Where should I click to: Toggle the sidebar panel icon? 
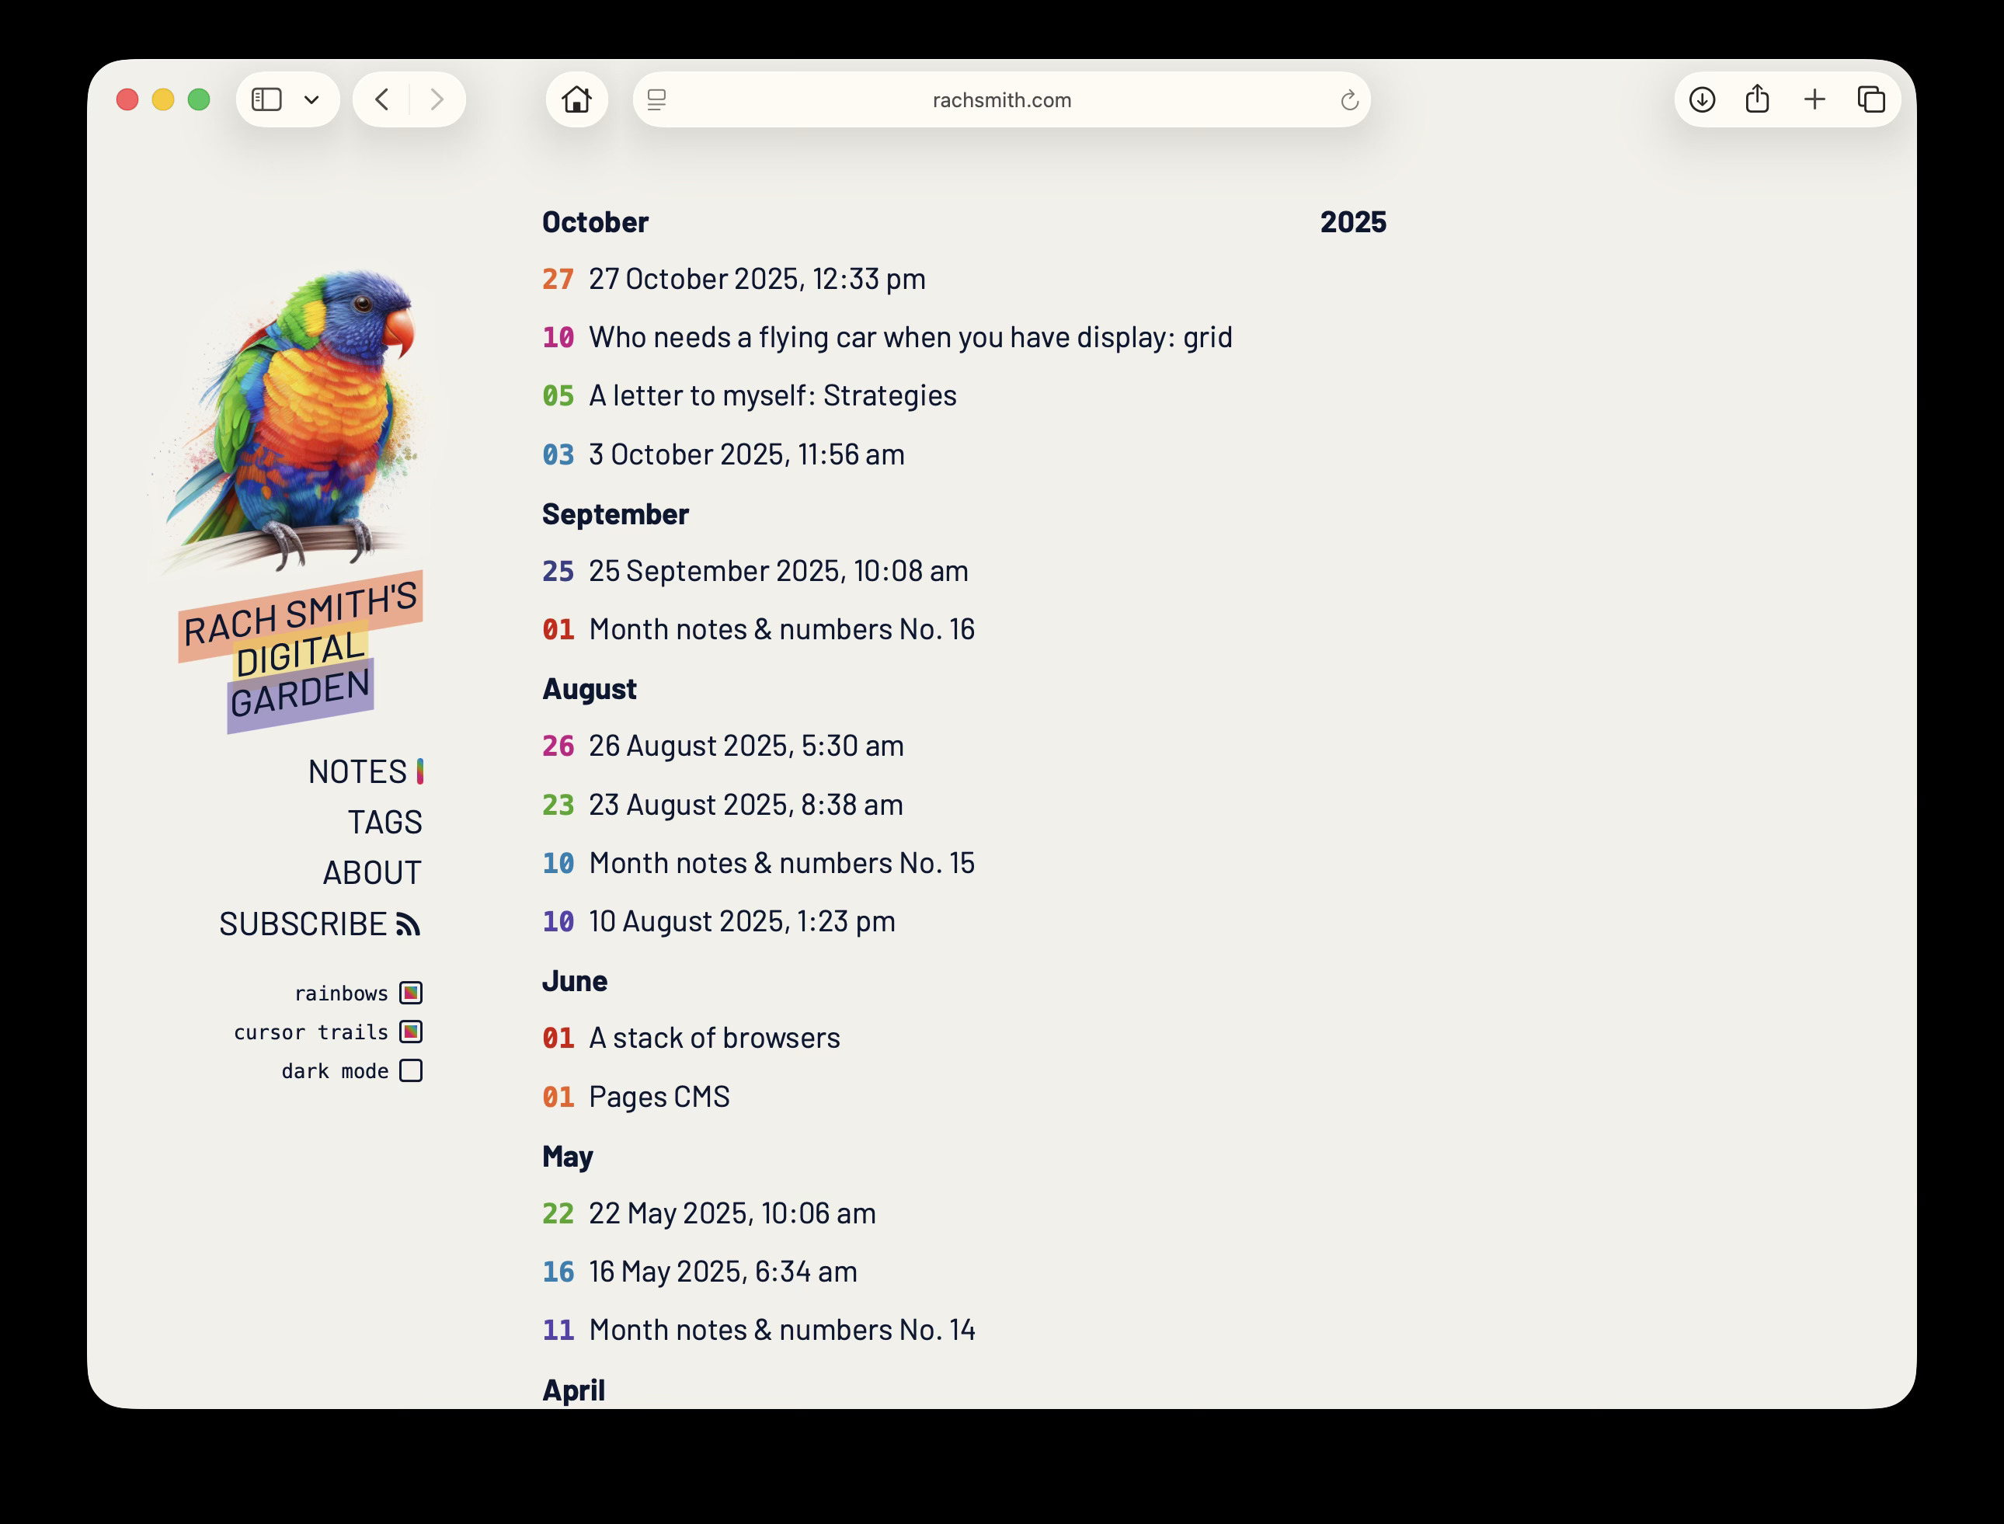click(x=266, y=99)
